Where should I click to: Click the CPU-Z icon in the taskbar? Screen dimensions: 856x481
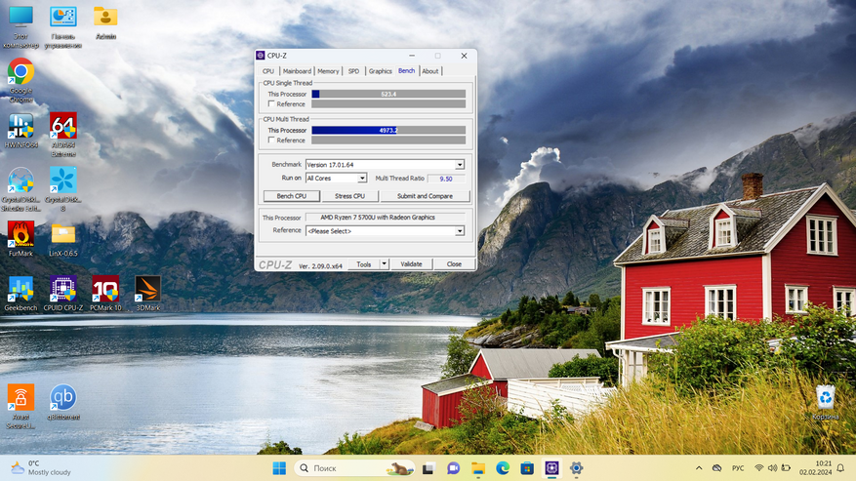click(x=551, y=468)
